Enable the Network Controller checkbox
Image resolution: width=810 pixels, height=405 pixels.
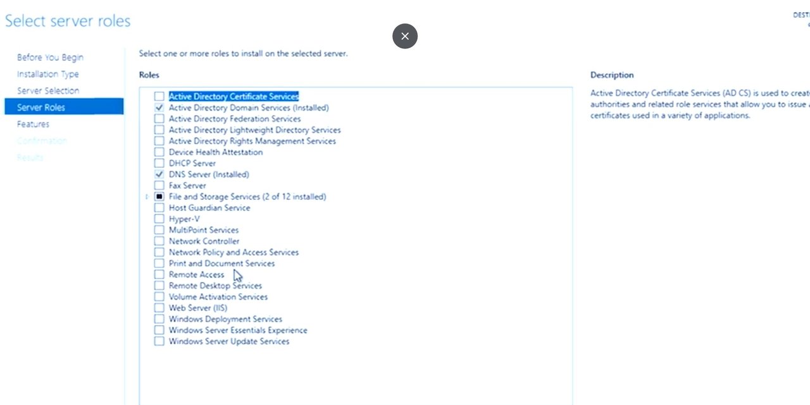[159, 241]
